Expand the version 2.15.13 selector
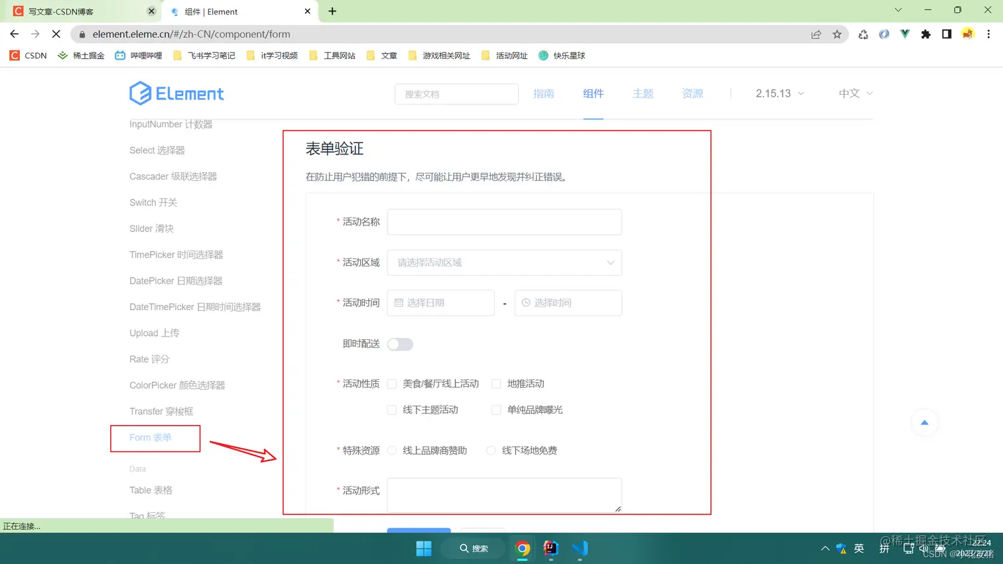 (778, 93)
